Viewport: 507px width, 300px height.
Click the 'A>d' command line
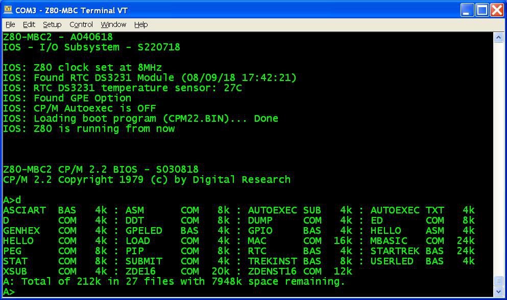(12, 200)
